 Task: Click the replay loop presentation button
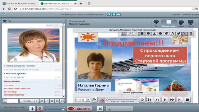142,100
